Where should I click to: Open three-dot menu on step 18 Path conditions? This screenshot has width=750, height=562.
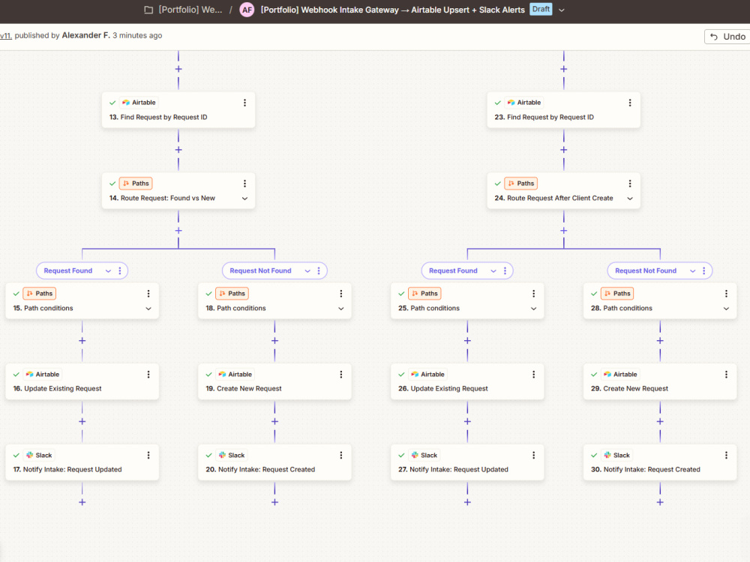click(341, 294)
